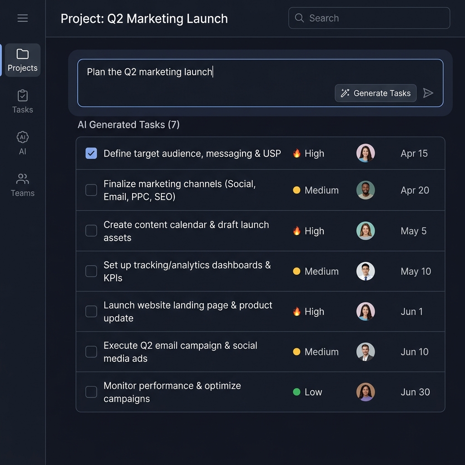Viewport: 465px width, 465px height.
Task: Check the 'Finalize marketing channels' task checkbox
Action: [x=91, y=190]
